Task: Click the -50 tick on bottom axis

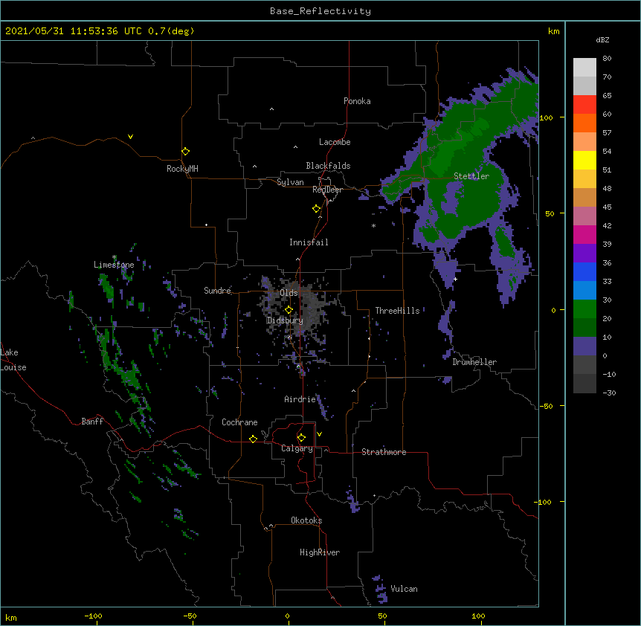Action: [190, 616]
